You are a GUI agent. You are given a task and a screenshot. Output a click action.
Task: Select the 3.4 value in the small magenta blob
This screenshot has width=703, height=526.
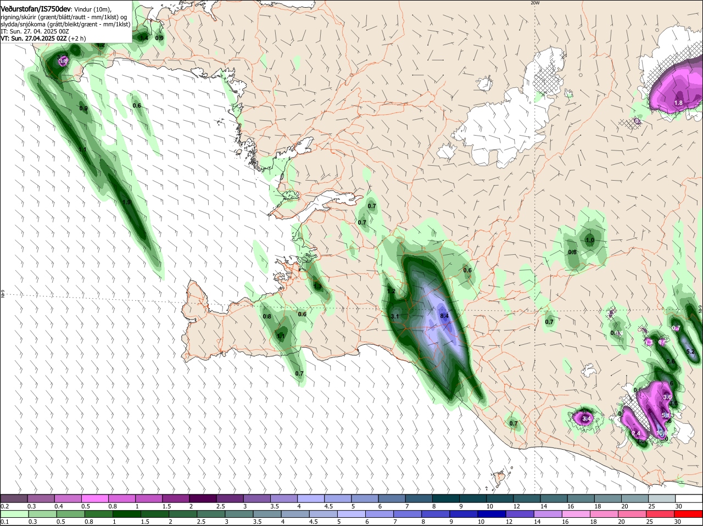click(587, 419)
